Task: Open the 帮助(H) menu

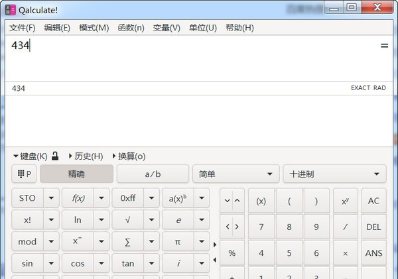Action: point(239,28)
